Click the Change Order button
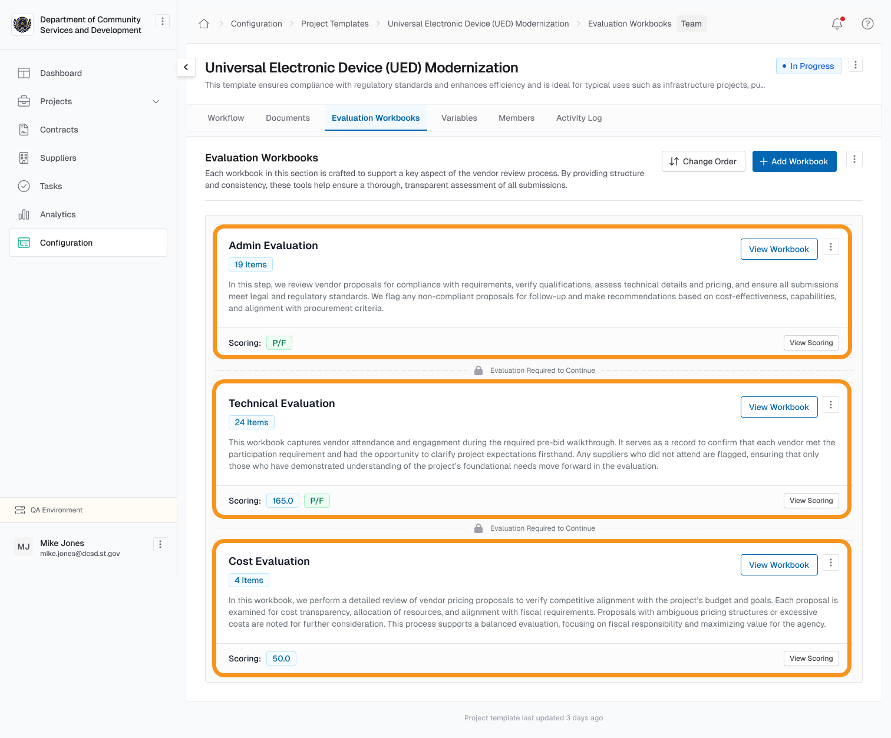 (703, 161)
